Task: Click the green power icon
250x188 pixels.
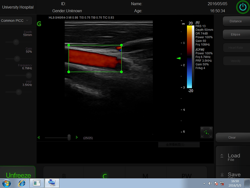Action: point(243,7)
